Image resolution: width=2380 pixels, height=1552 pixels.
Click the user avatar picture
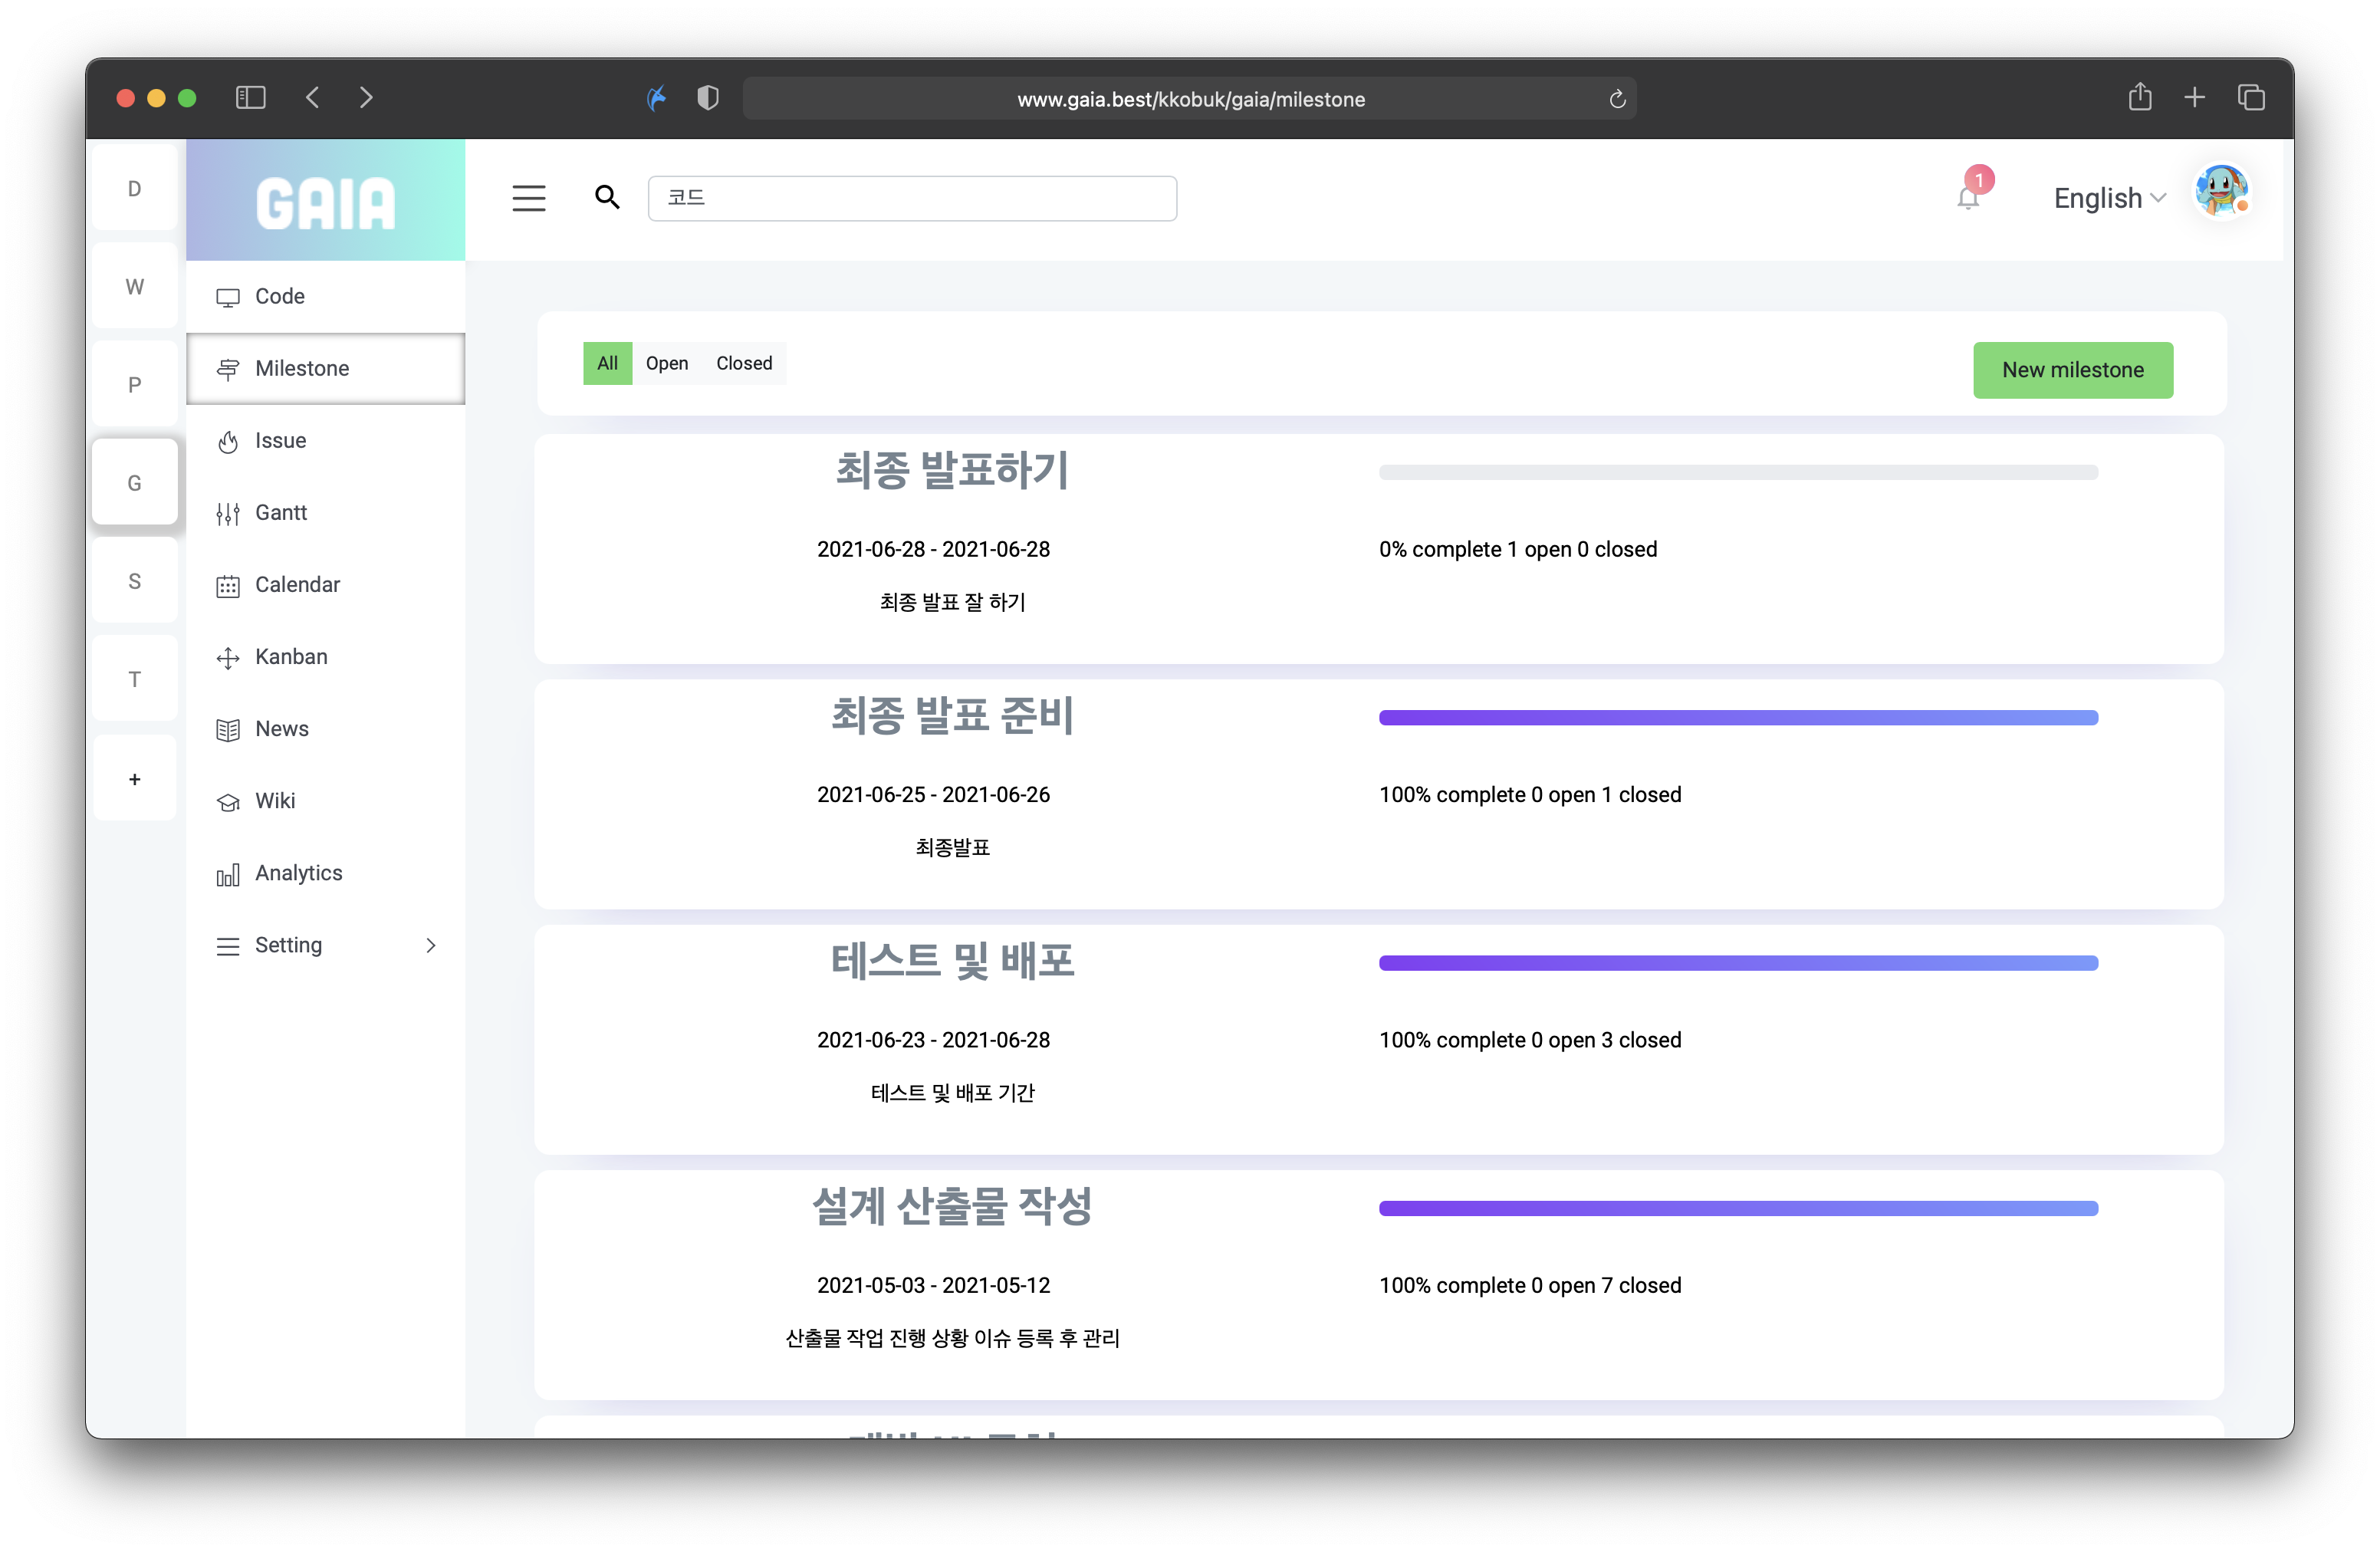point(2221,192)
